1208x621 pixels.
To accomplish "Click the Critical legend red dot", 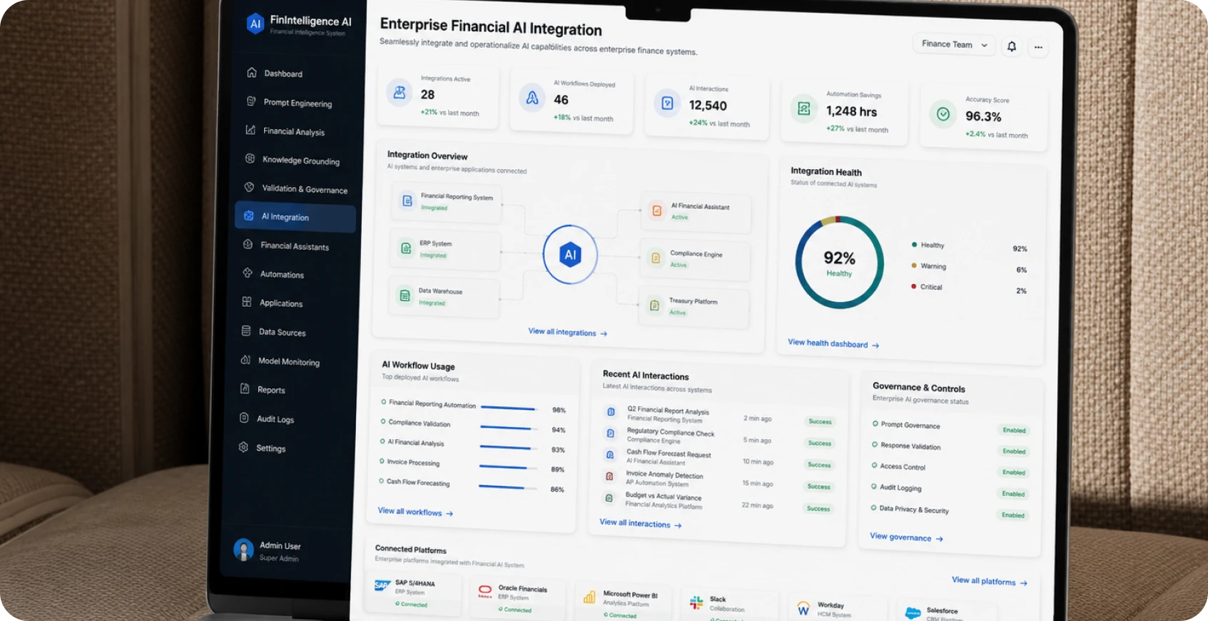I will (913, 286).
